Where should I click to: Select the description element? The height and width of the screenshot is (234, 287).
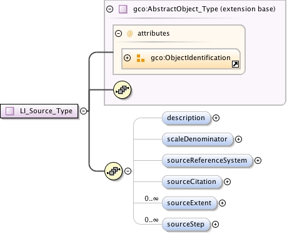(x=186, y=118)
